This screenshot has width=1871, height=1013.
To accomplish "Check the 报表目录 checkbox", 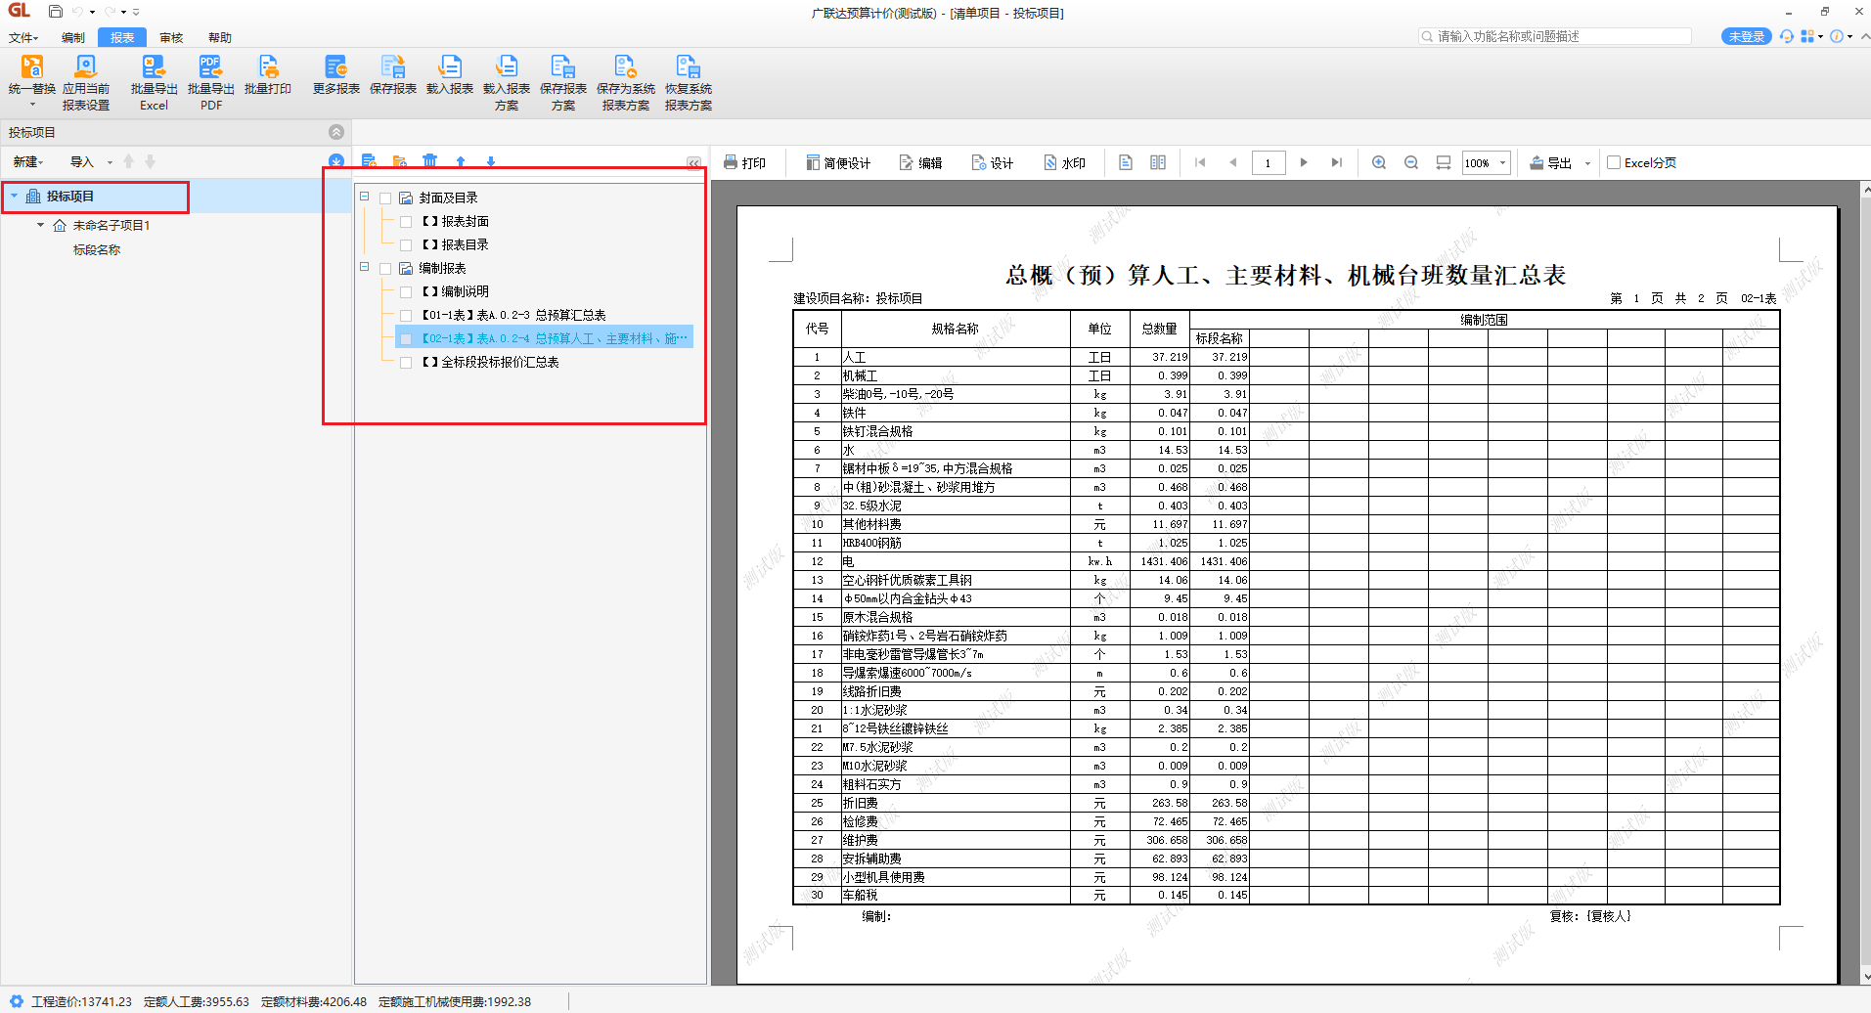I will pyautogui.click(x=406, y=245).
